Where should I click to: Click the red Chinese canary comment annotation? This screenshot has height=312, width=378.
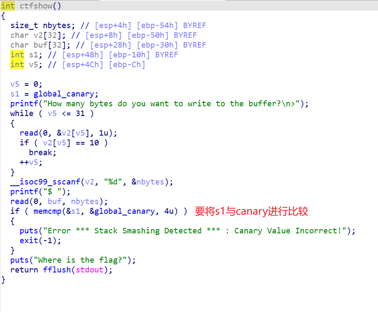251,211
